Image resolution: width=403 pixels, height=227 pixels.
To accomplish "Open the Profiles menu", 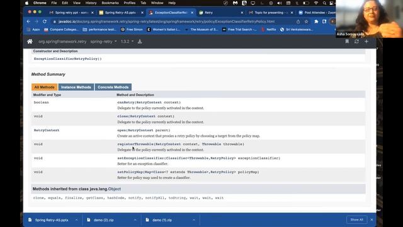I will point(130,3).
